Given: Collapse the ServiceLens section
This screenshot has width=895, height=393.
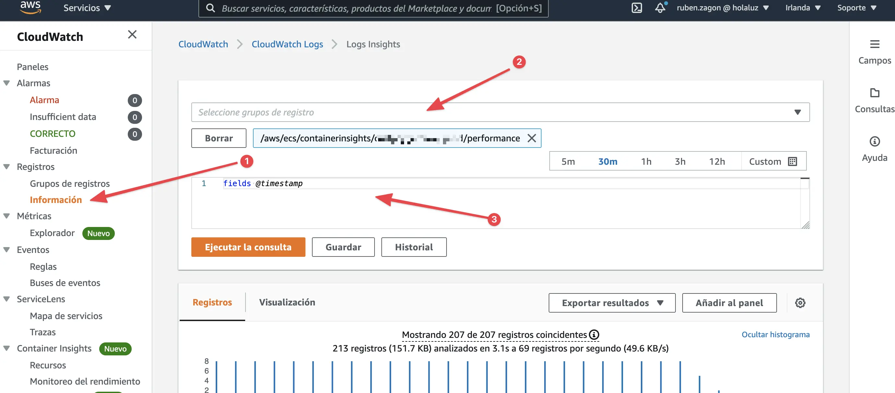Looking at the screenshot, I should point(6,299).
